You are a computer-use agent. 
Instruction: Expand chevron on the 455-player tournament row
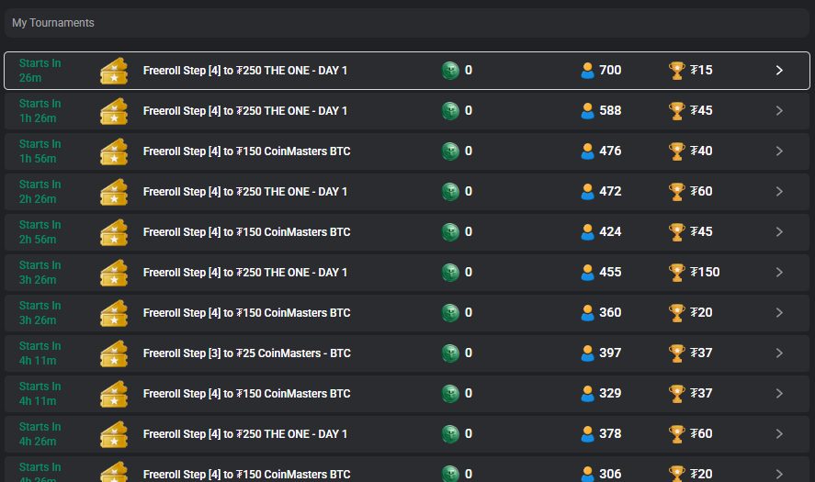point(779,272)
